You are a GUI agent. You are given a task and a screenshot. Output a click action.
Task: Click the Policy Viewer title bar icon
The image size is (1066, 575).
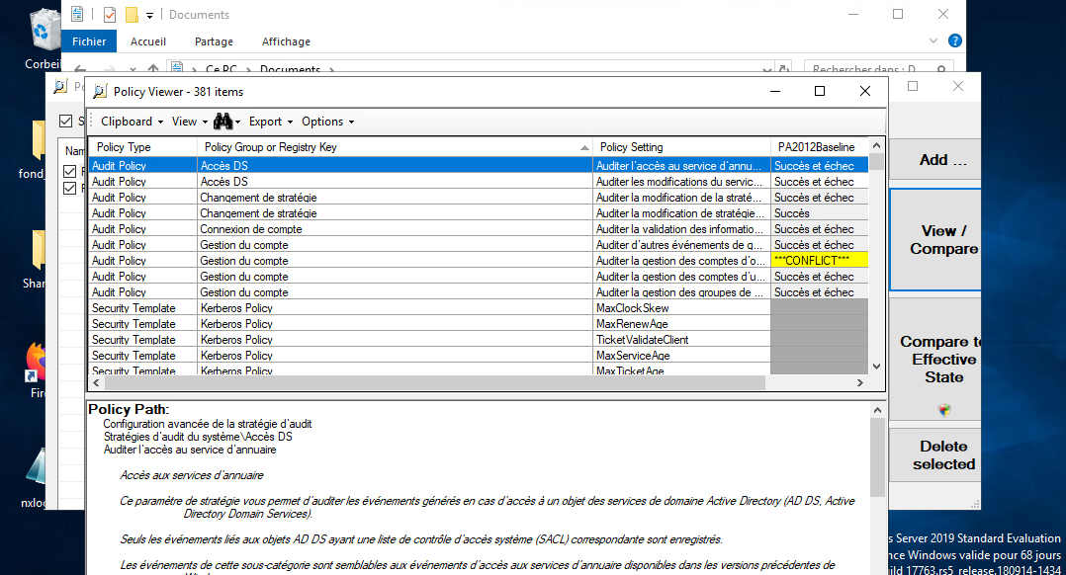(100, 92)
